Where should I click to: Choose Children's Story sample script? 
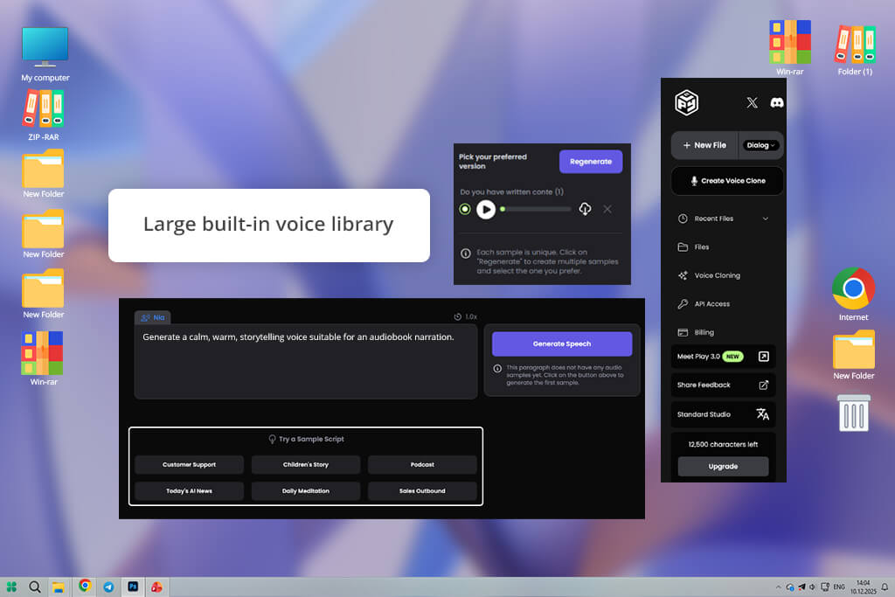(305, 465)
